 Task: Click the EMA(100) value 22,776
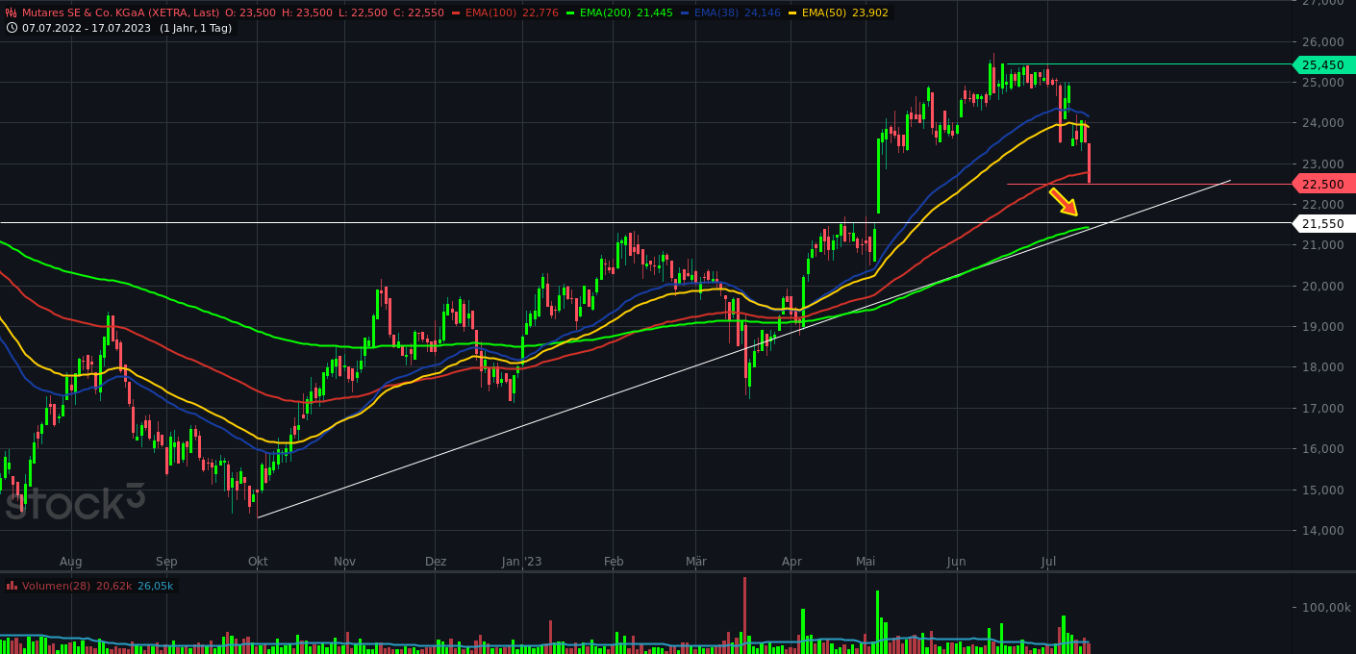click(540, 13)
